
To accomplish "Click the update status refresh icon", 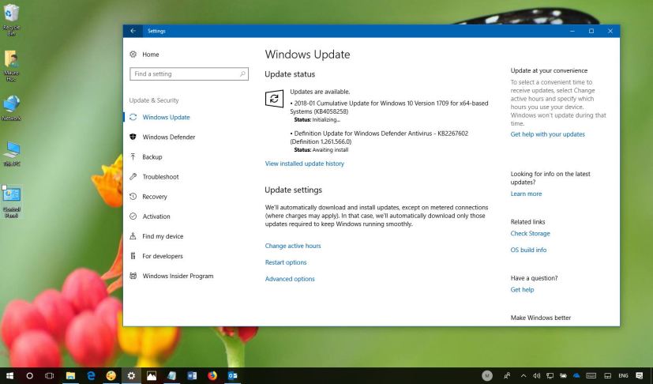I will (x=274, y=99).
